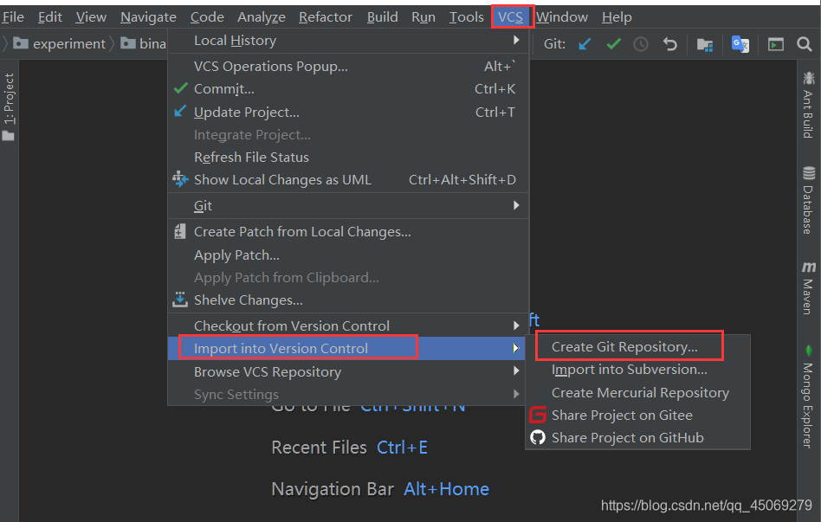Open the 1: Project tool window

point(9,106)
